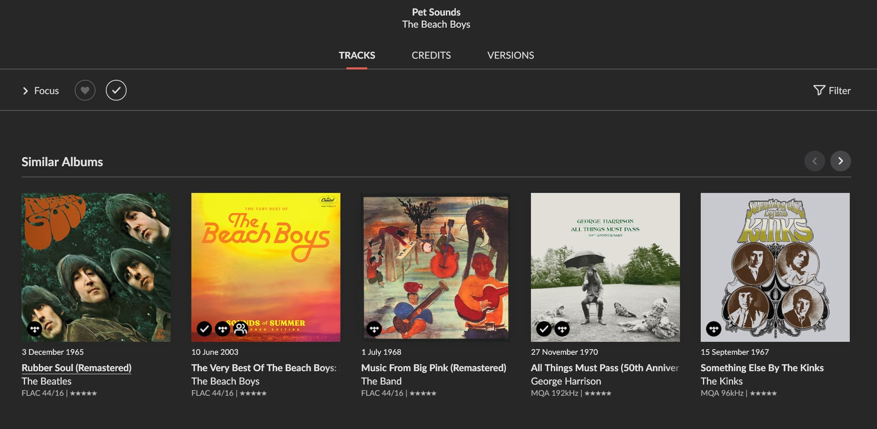
Task: Show previous similar albums
Action: coord(814,161)
